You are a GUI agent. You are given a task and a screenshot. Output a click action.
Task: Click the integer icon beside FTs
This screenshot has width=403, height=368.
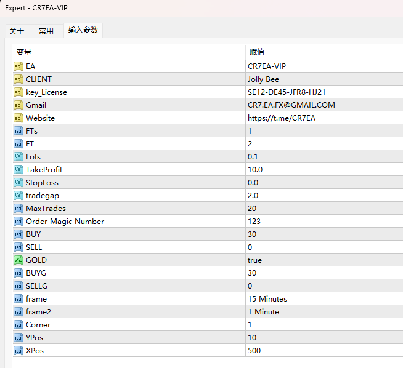(18, 131)
